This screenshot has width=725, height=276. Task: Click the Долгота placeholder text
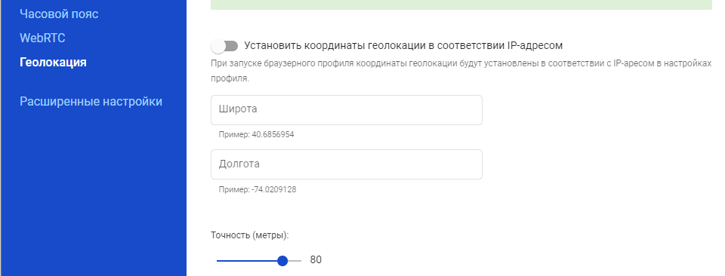(239, 164)
